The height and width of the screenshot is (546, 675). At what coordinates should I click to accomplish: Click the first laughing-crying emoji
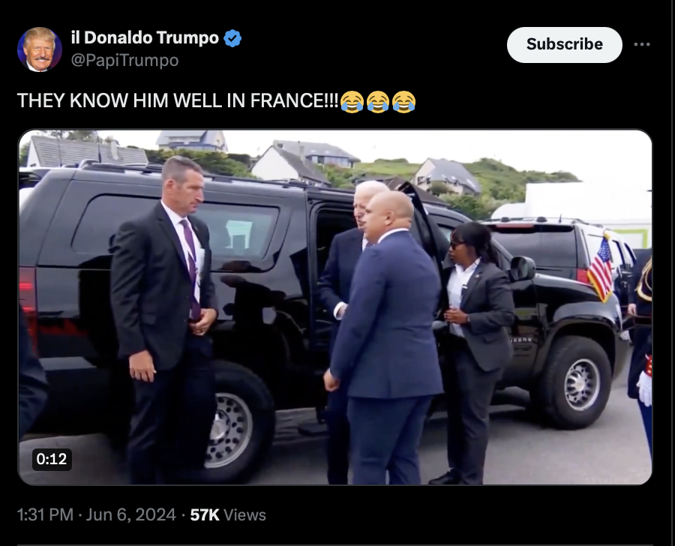[x=352, y=101]
